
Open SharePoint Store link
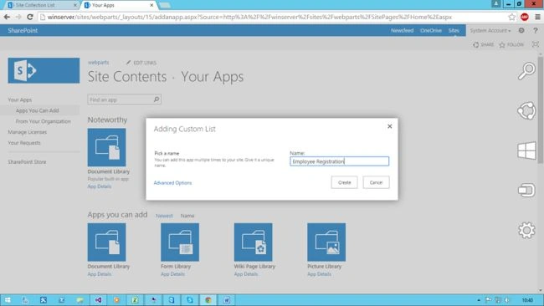pyautogui.click(x=27, y=162)
